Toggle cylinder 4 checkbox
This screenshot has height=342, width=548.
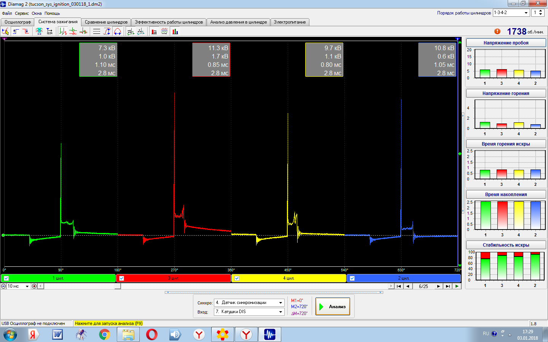pyautogui.click(x=237, y=278)
